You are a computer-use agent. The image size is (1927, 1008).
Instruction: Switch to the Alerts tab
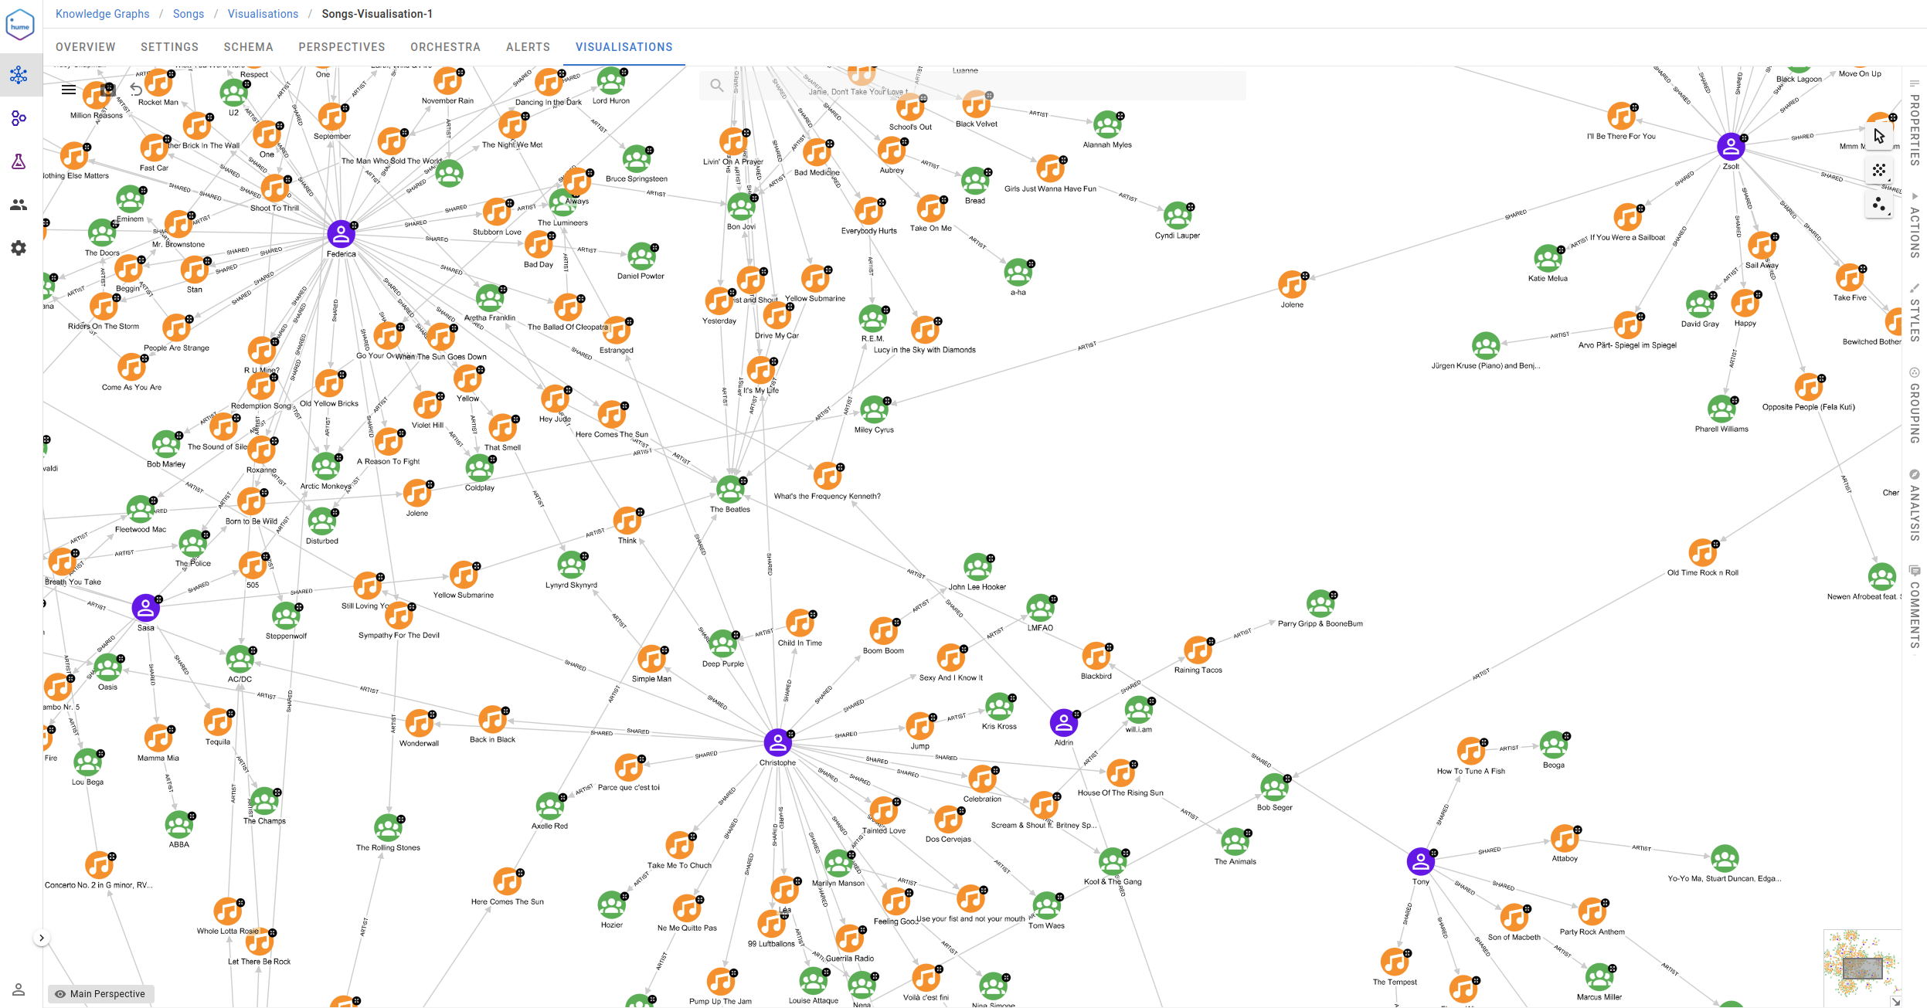point(528,47)
